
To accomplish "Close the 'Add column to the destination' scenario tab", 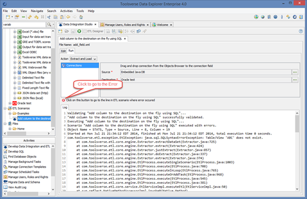I will (125, 39).
